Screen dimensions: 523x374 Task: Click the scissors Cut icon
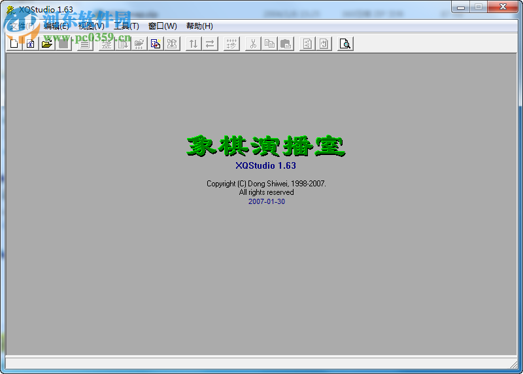(x=254, y=44)
